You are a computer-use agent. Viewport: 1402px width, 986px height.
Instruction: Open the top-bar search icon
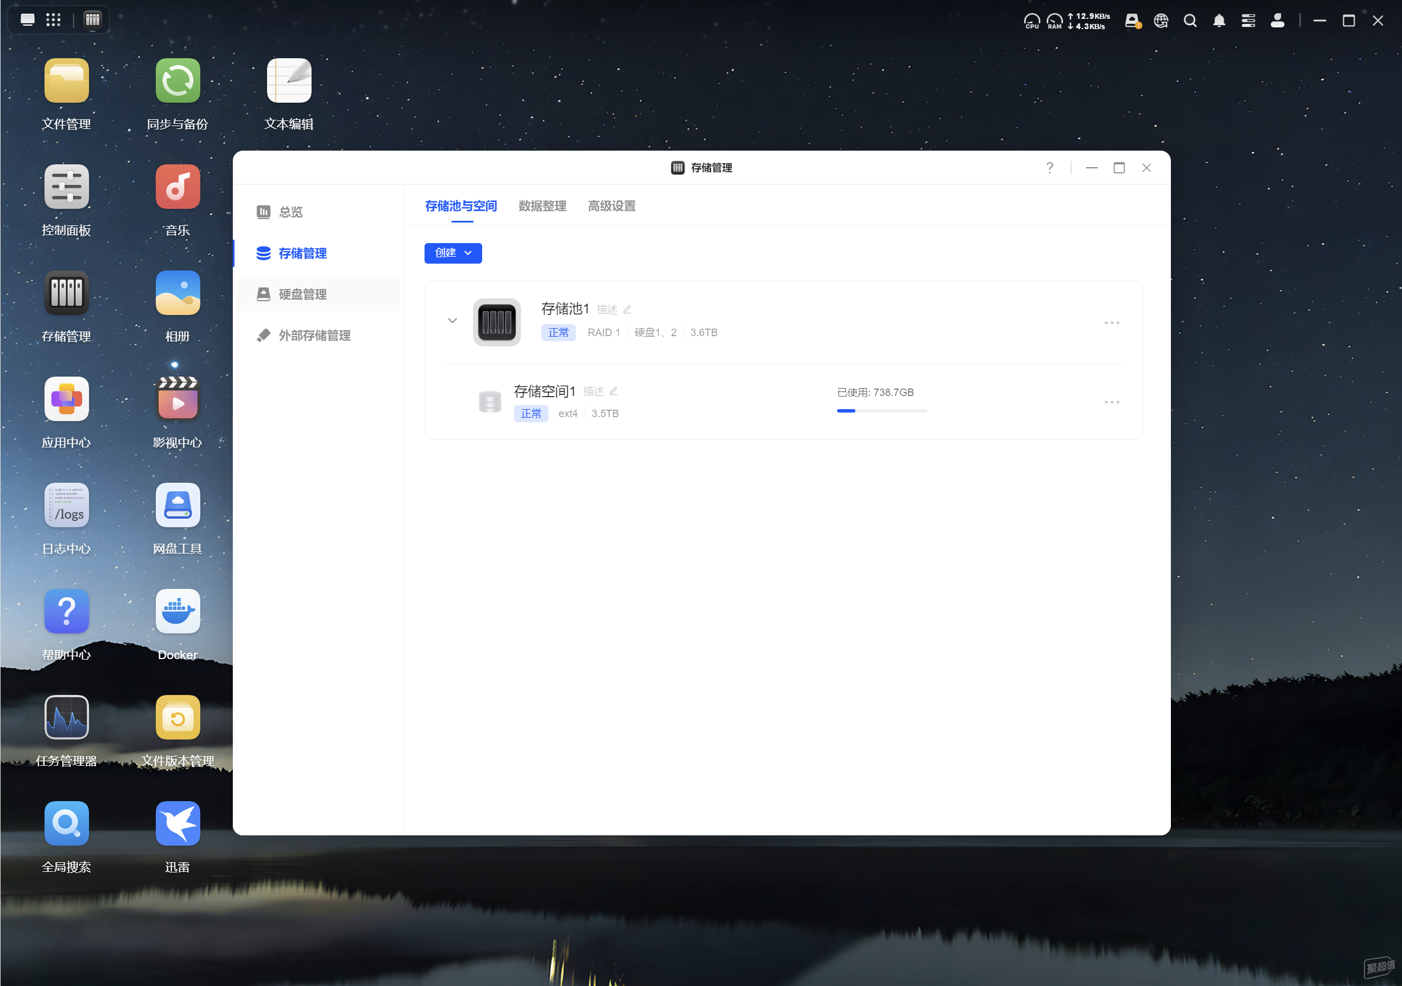[1190, 21]
